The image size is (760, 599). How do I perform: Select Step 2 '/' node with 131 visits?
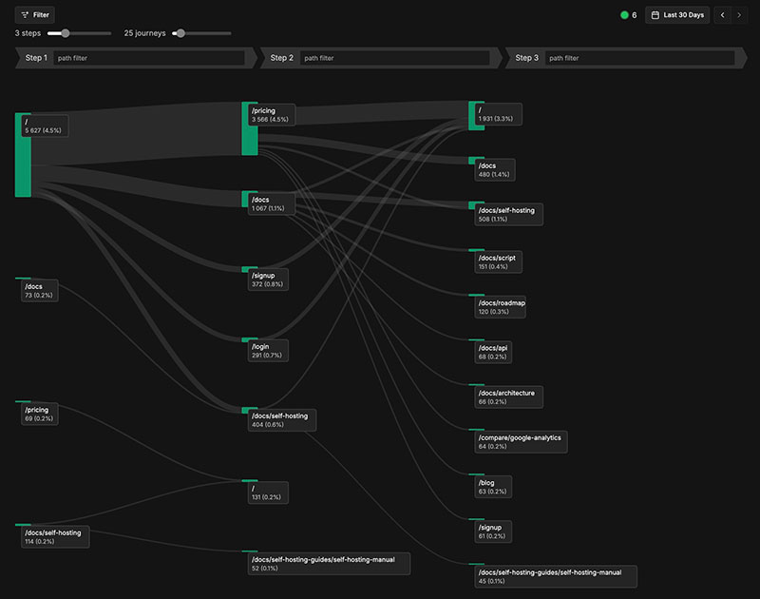(268, 493)
